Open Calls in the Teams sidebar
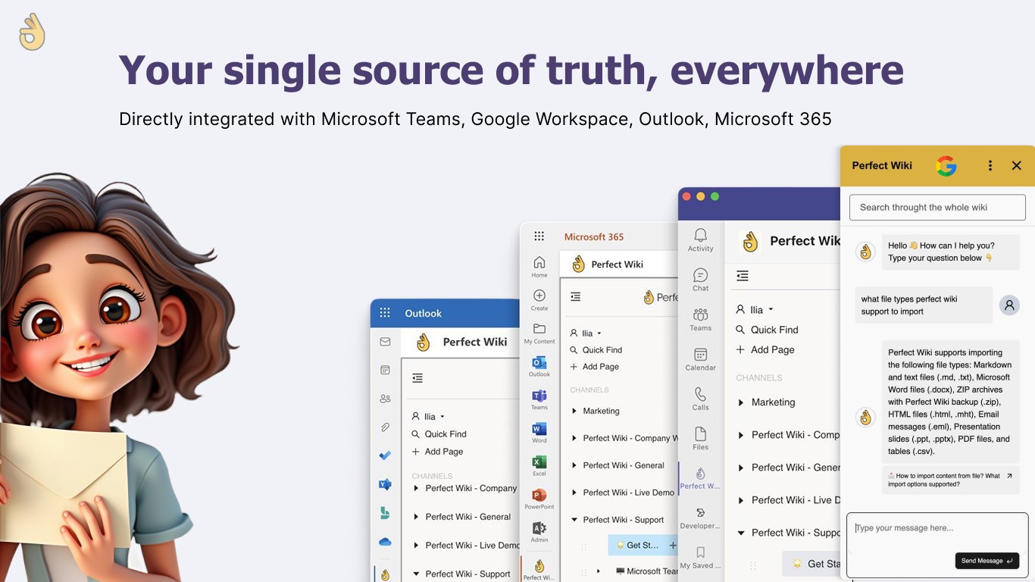Image resolution: width=1035 pixels, height=582 pixels. click(701, 398)
